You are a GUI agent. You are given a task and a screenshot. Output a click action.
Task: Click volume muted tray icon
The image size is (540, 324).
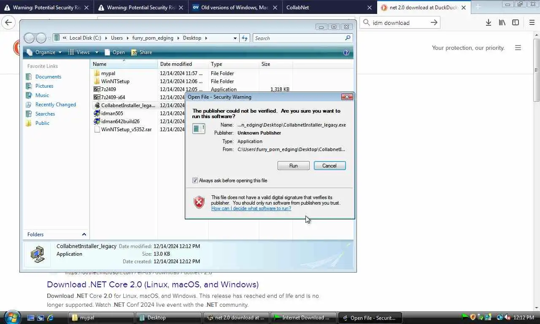coord(507,317)
